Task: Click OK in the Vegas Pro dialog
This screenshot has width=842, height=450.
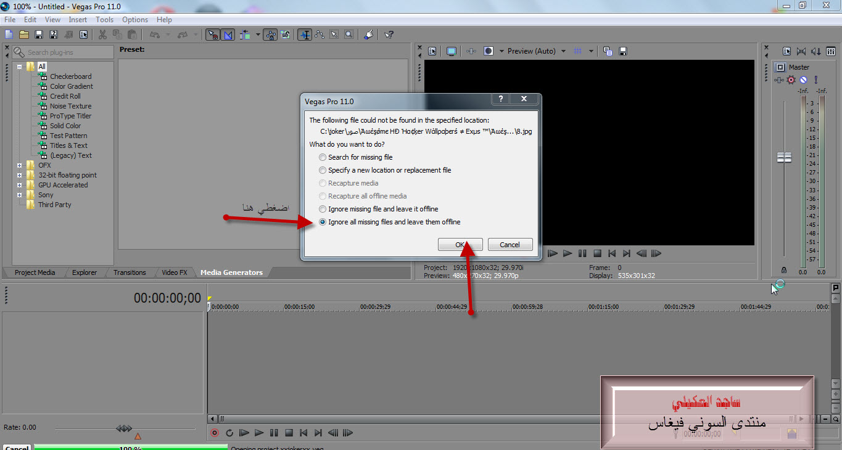Action: coord(460,245)
